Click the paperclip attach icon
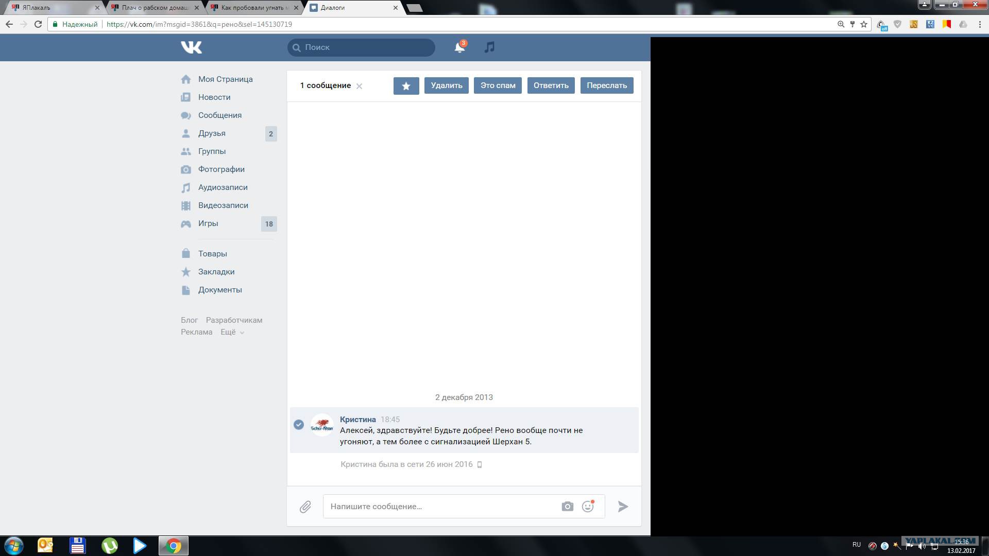 (x=305, y=507)
